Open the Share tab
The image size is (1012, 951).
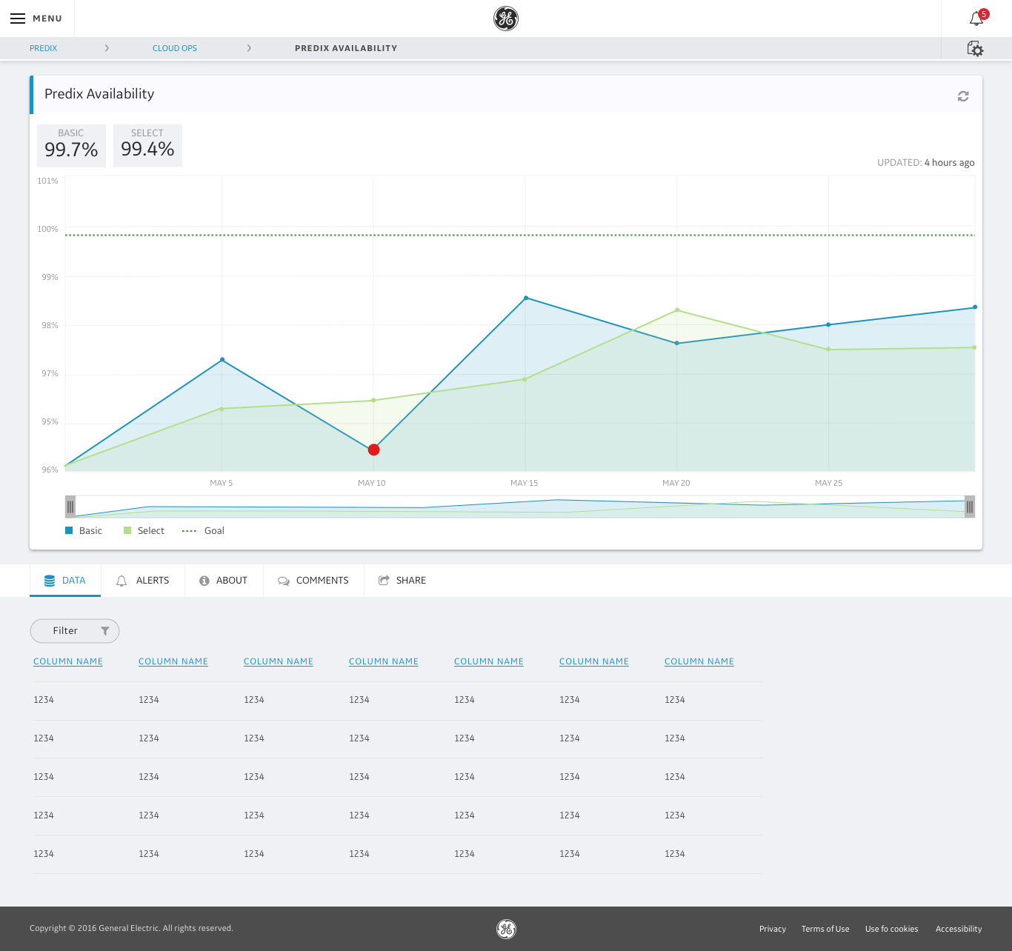pyautogui.click(x=402, y=581)
